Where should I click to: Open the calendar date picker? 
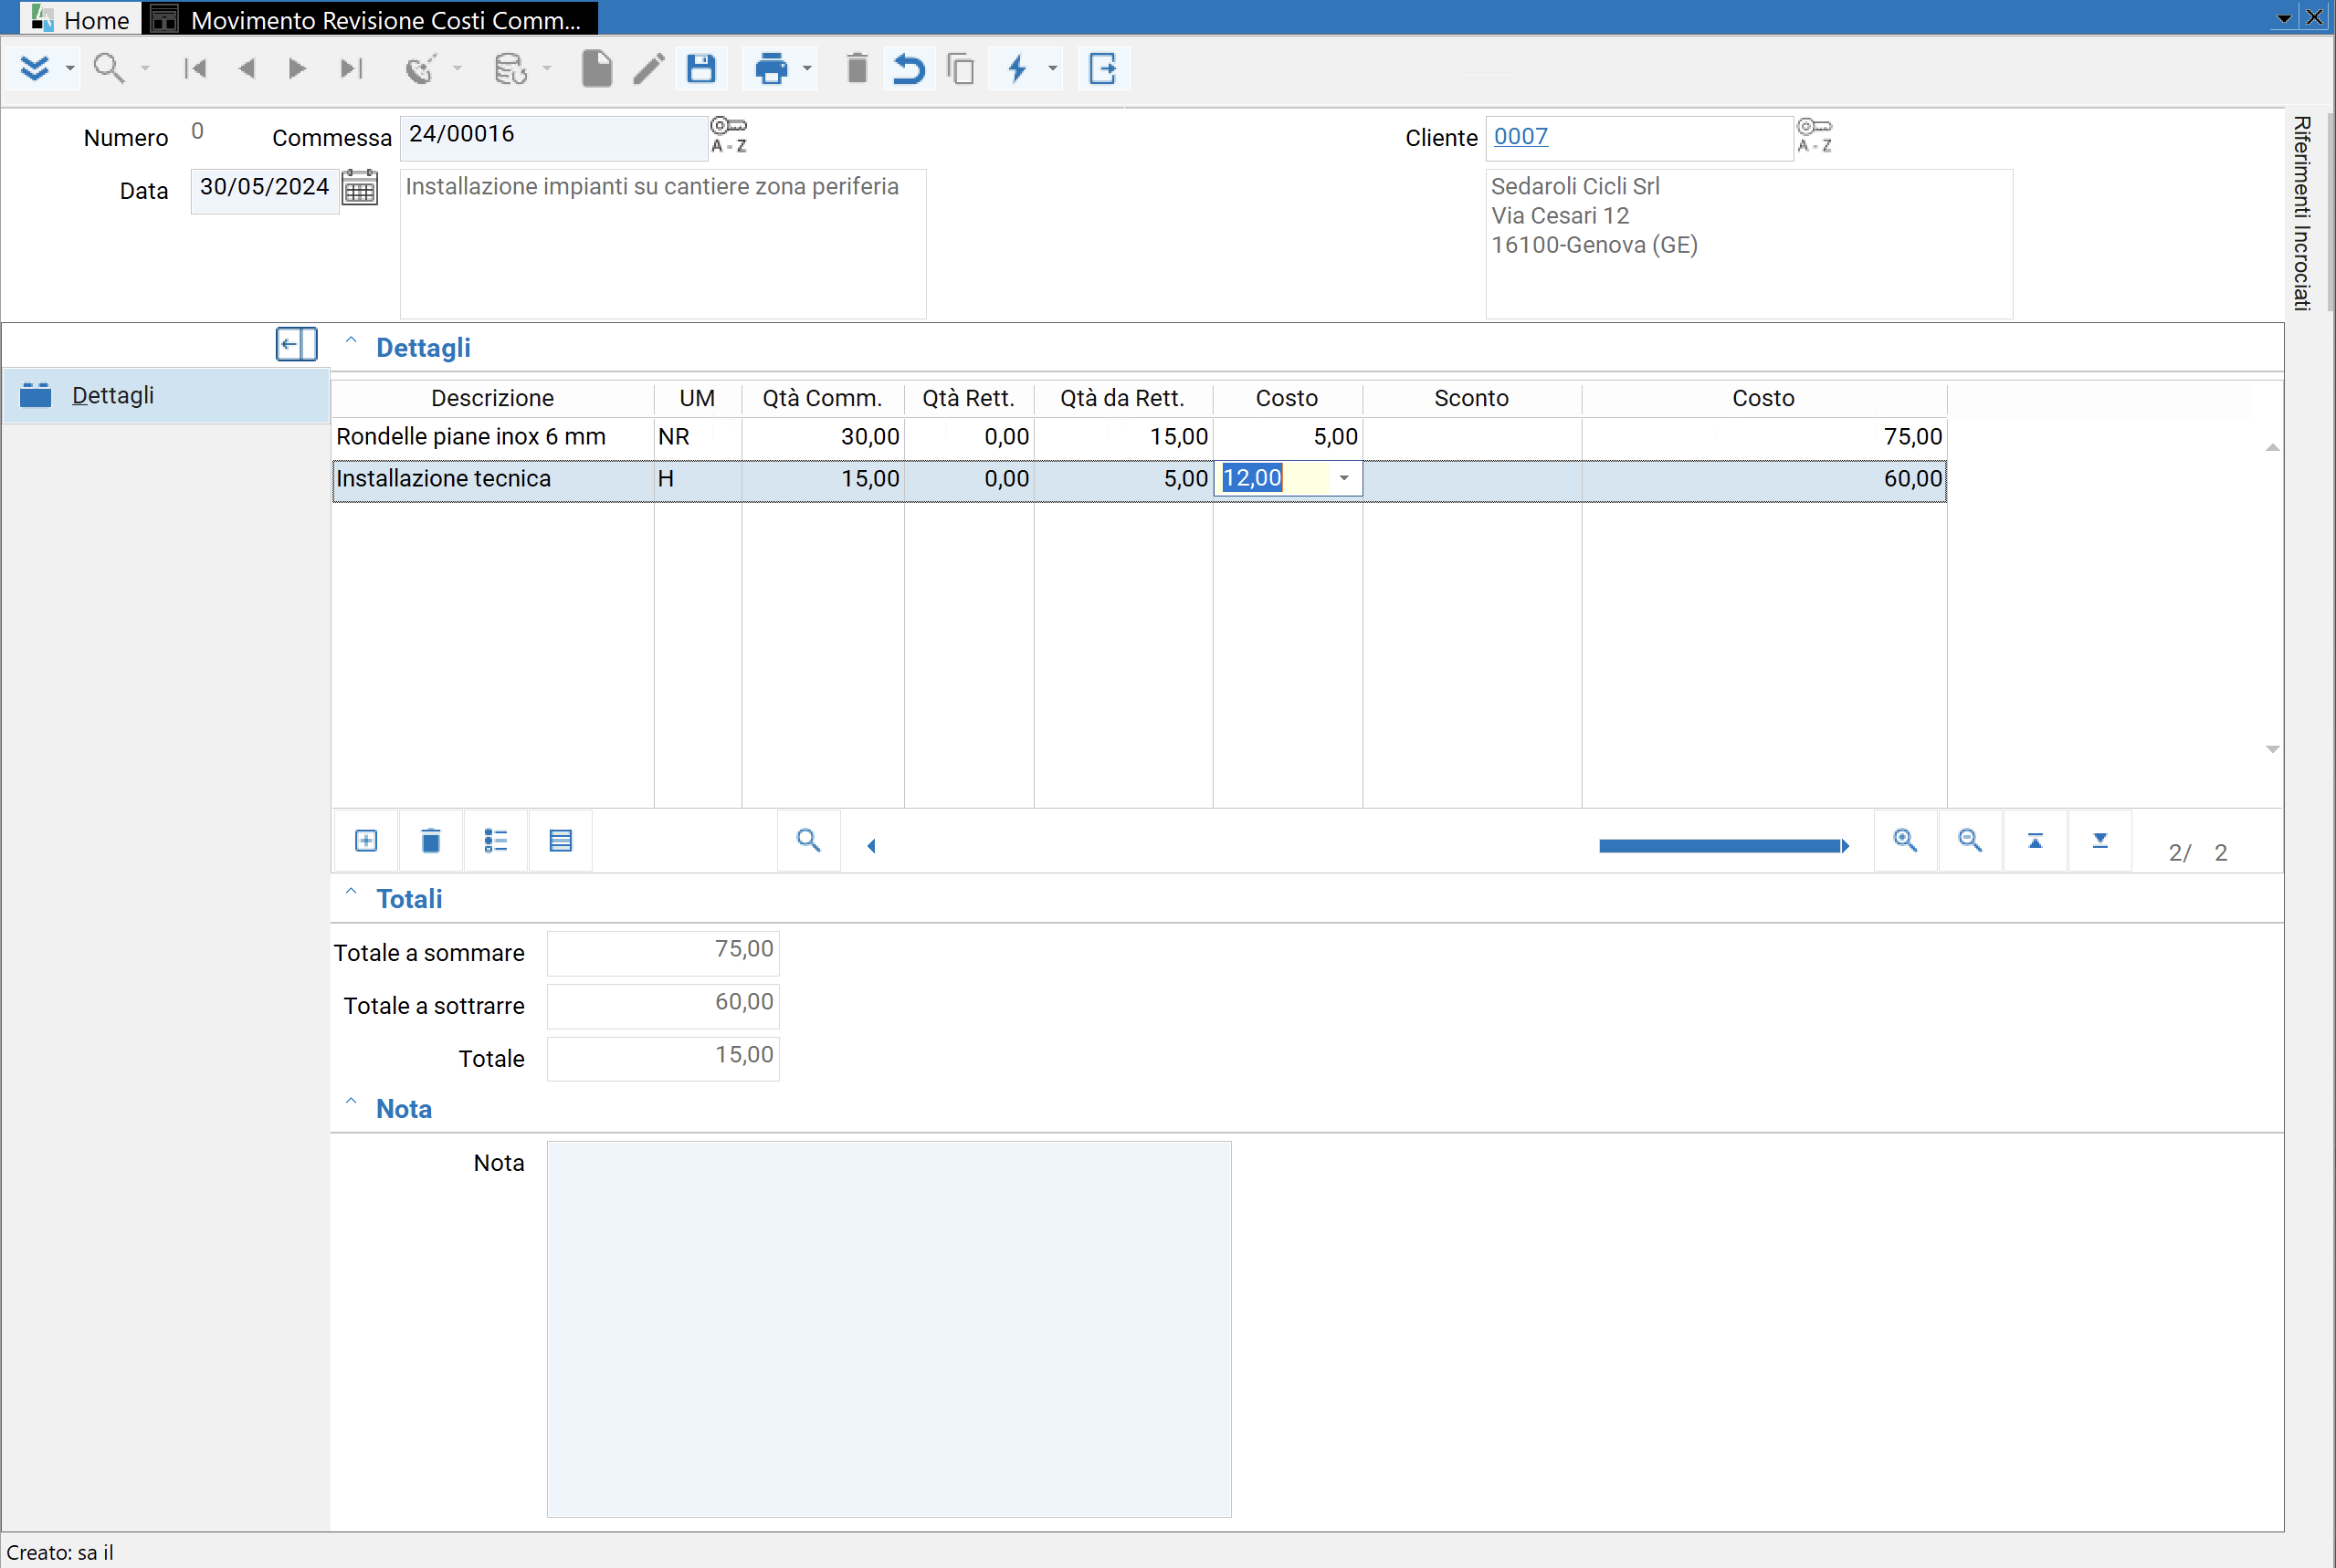pos(359,187)
